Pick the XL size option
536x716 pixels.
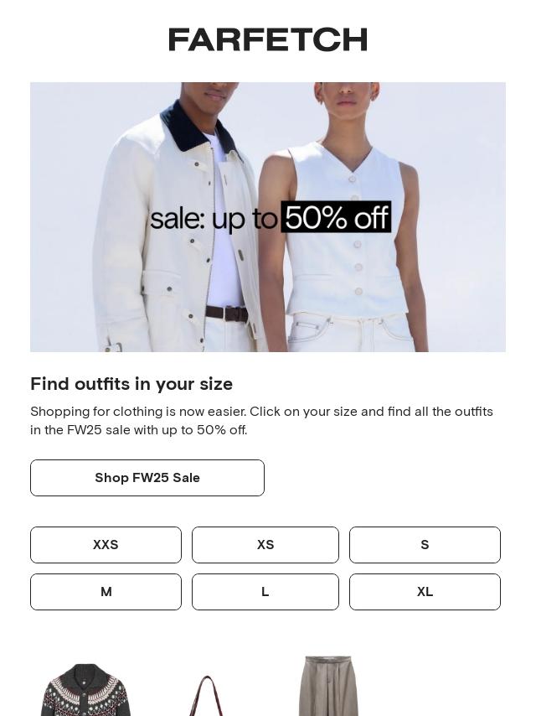(x=425, y=592)
